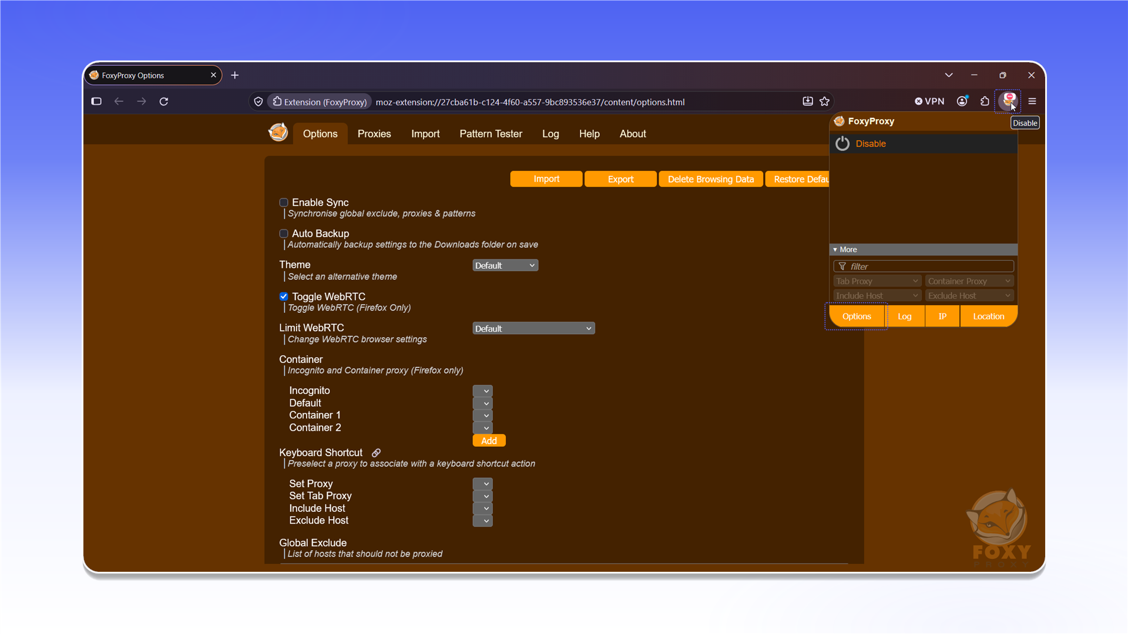The image size is (1128, 634).
Task: Open the Pattern Tester tab
Action: pos(491,134)
